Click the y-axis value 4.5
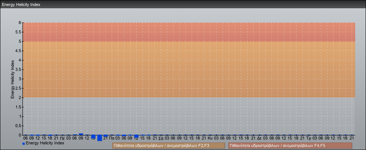Viewport: 366px width, 150px height. 18,51
